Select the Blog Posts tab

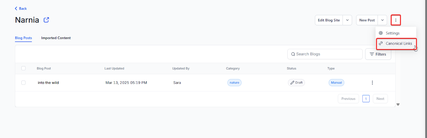point(23,38)
